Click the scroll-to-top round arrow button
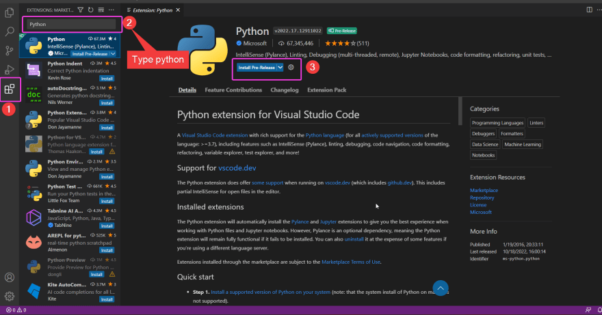 tap(441, 288)
